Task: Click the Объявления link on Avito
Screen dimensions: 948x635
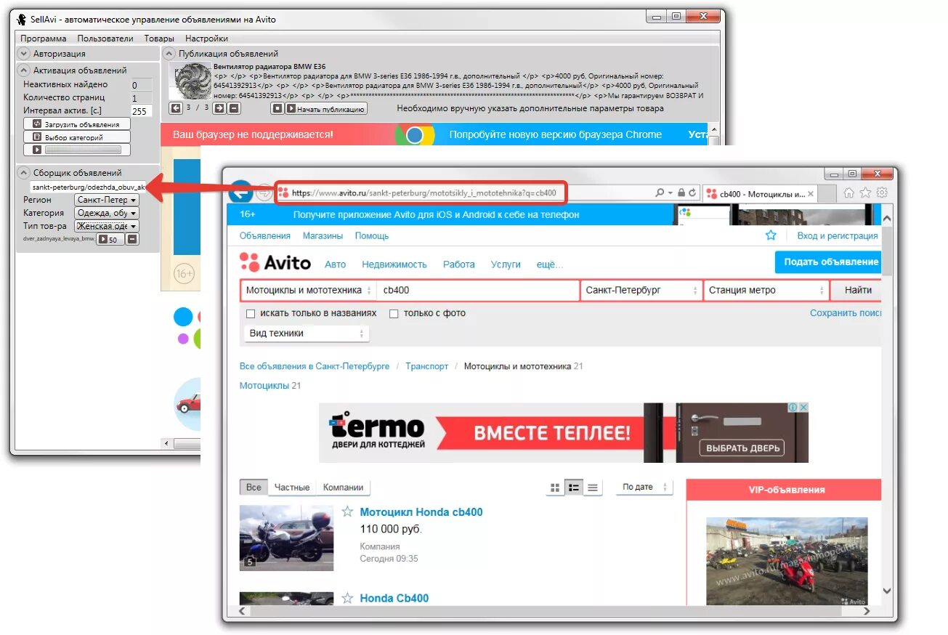Action: click(x=265, y=236)
